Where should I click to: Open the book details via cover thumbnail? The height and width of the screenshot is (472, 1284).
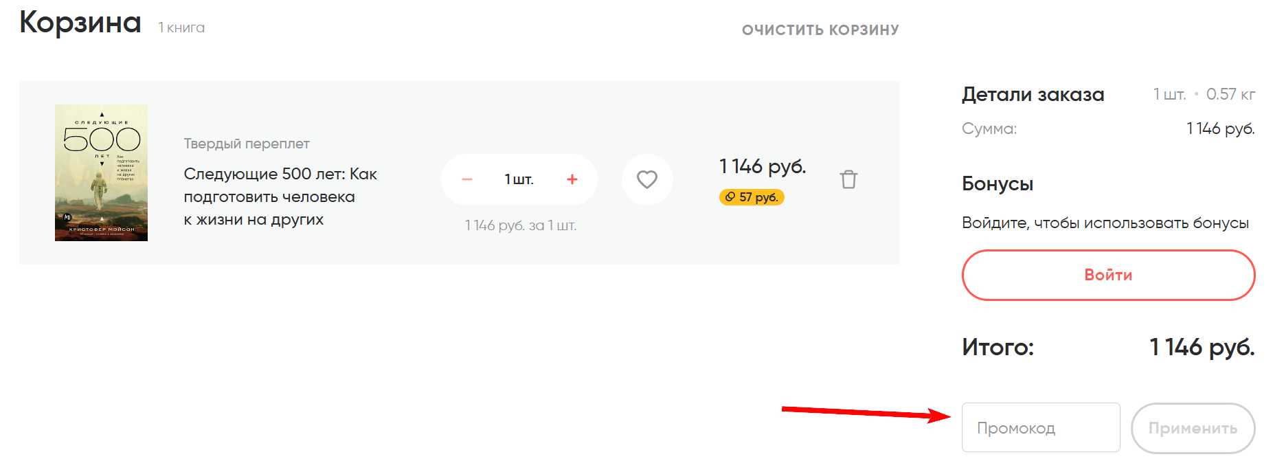(x=100, y=172)
